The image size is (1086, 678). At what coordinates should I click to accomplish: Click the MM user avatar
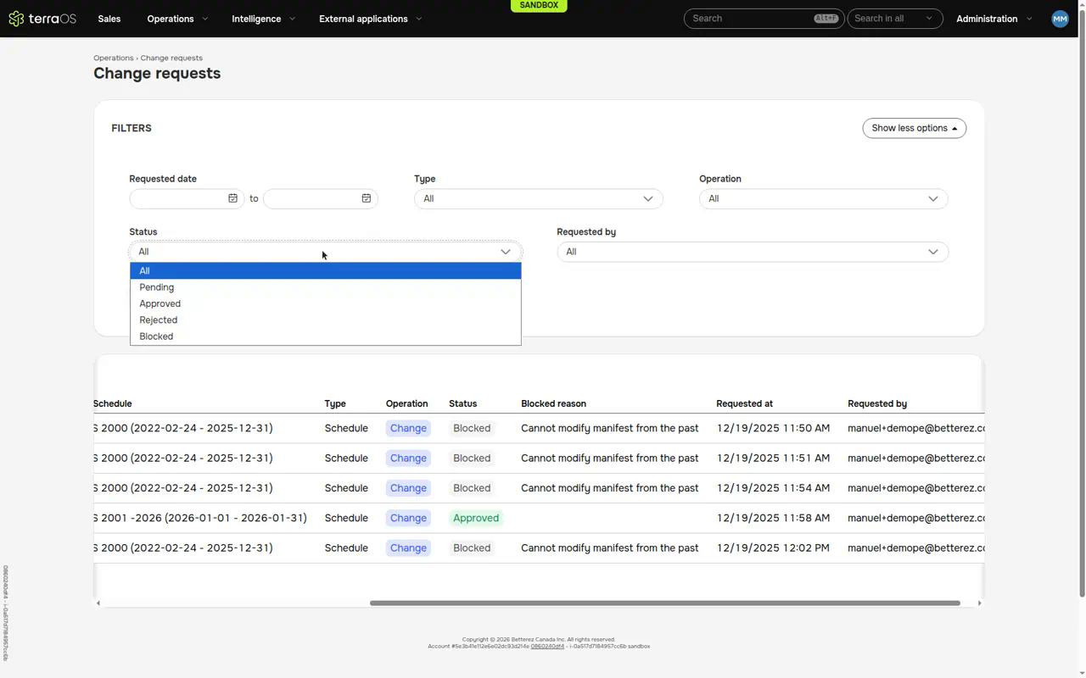tap(1060, 19)
